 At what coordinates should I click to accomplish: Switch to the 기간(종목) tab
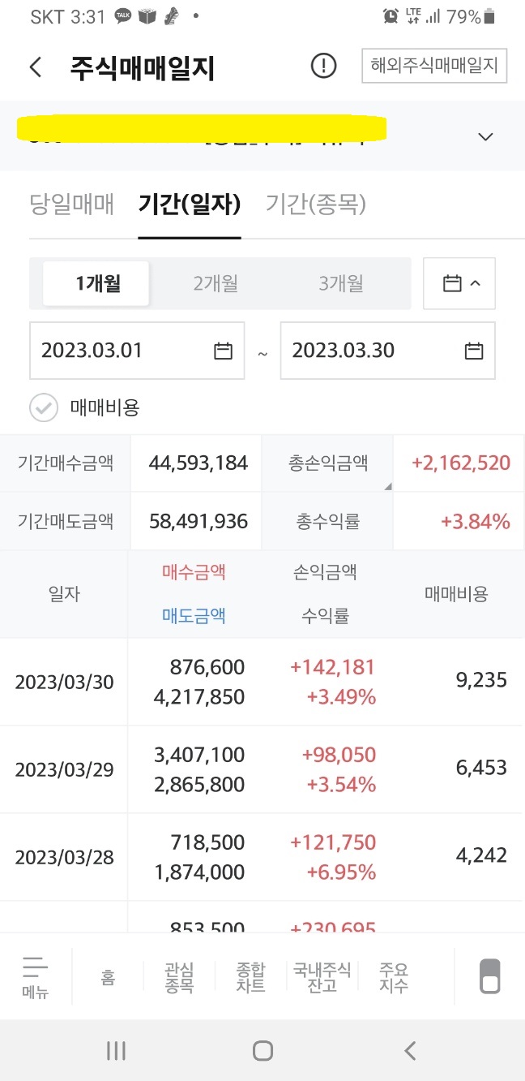pos(315,205)
